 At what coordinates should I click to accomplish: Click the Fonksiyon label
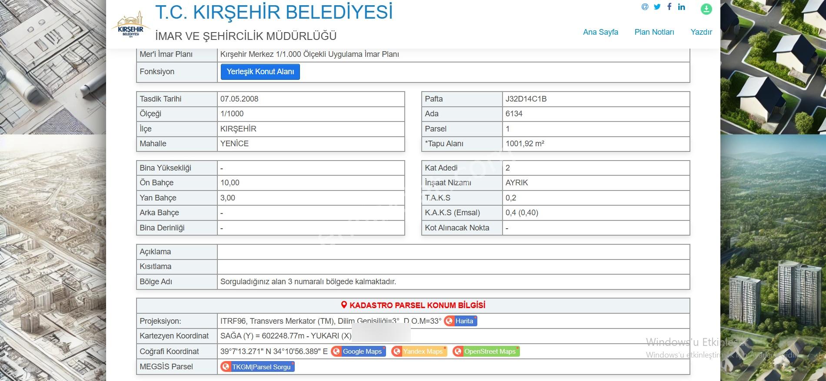pyautogui.click(x=157, y=72)
